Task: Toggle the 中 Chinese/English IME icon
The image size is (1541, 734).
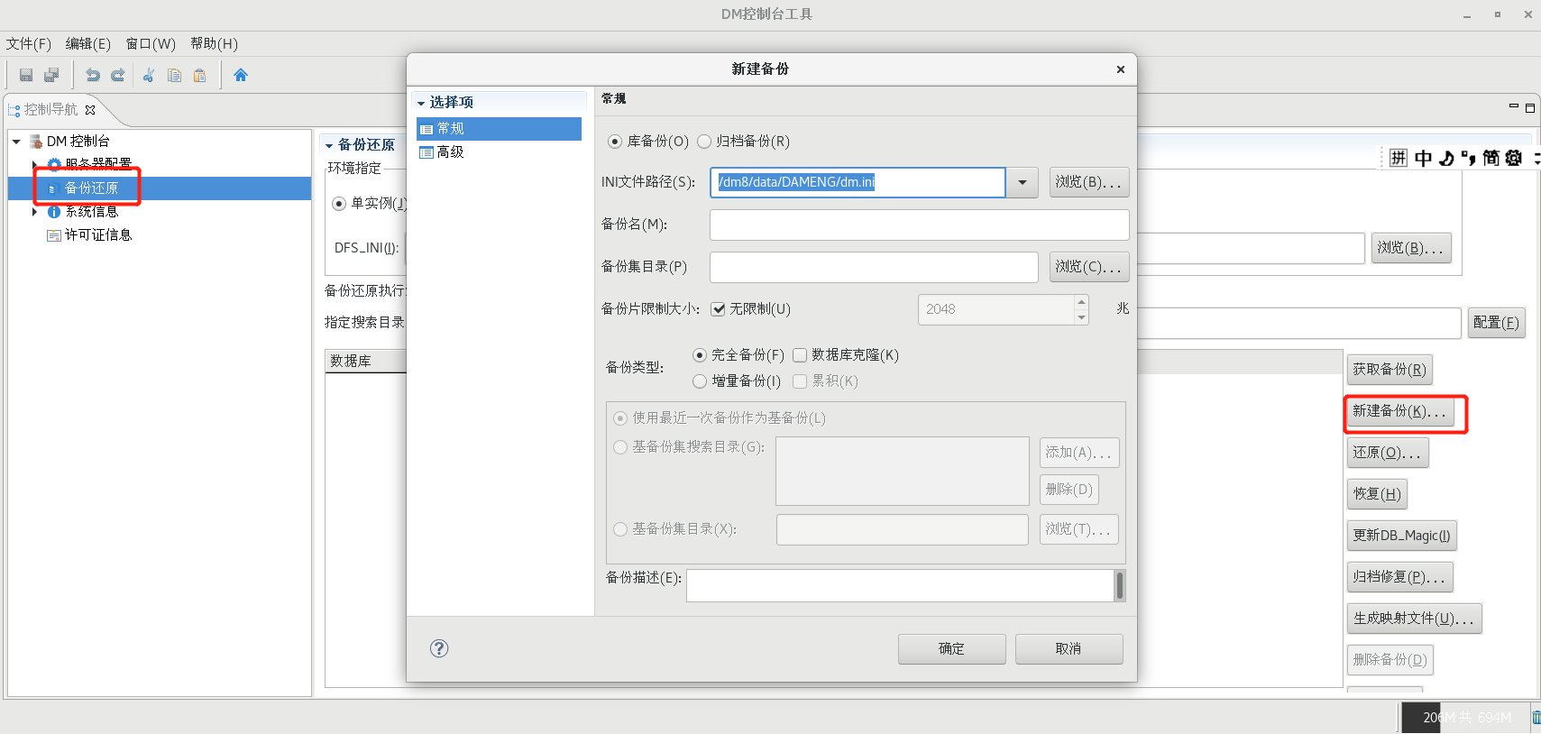Action: pyautogui.click(x=1423, y=158)
